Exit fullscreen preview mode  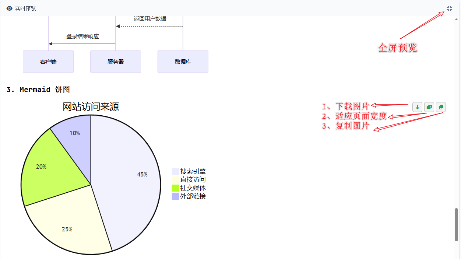[449, 8]
